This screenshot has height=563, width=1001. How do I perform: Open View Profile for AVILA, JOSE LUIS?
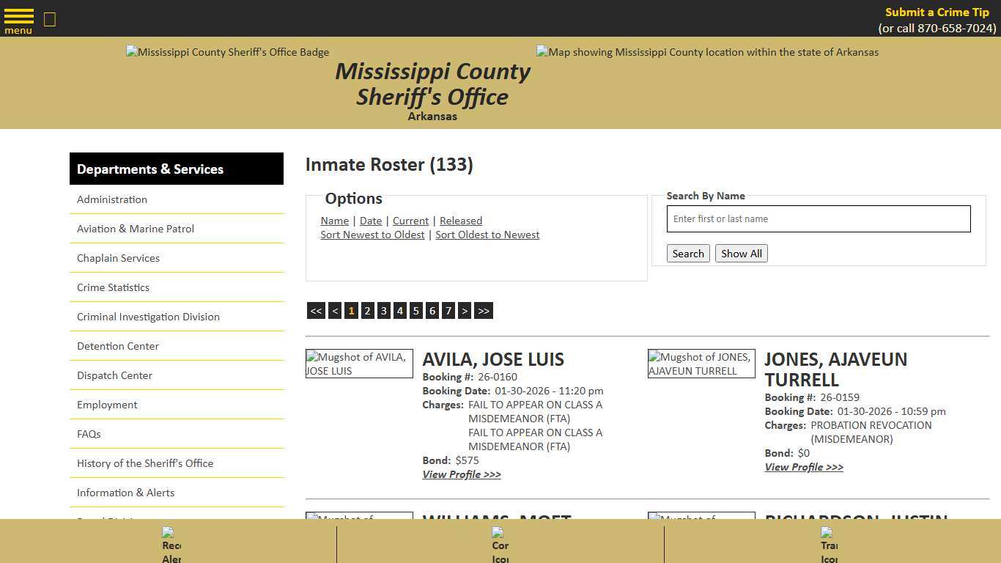(461, 474)
